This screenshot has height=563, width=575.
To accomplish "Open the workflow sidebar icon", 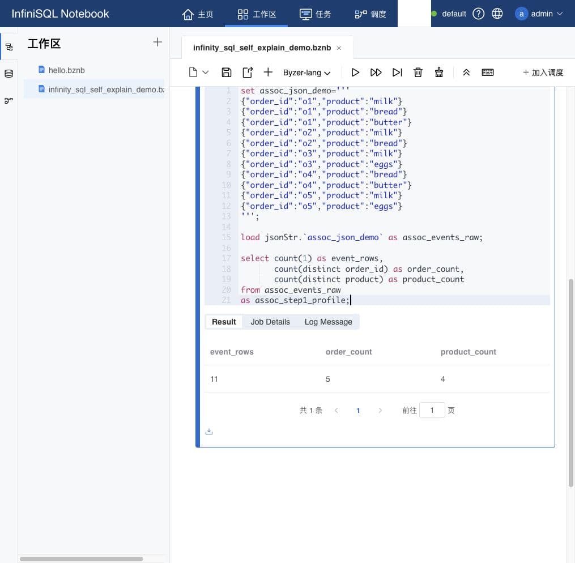I will click(x=9, y=100).
